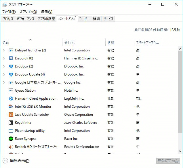The image size is (183, 168).
Task: Select the Keypirinha row name
Action: pos(23,123)
